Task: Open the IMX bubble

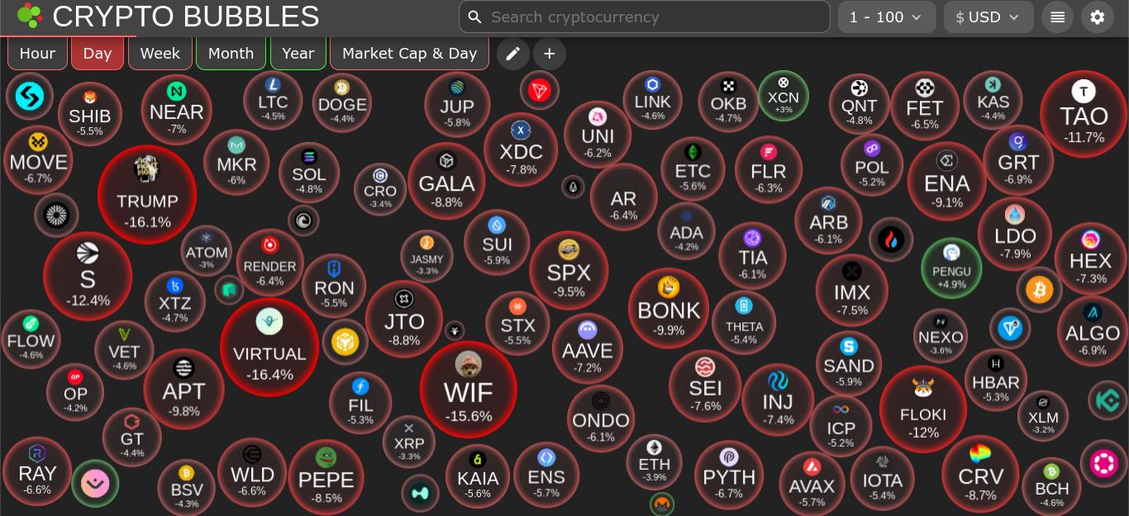Action: 852,290
